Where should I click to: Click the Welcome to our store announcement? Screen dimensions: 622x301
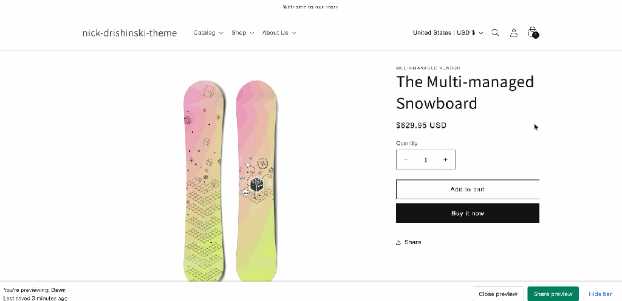[x=310, y=7]
